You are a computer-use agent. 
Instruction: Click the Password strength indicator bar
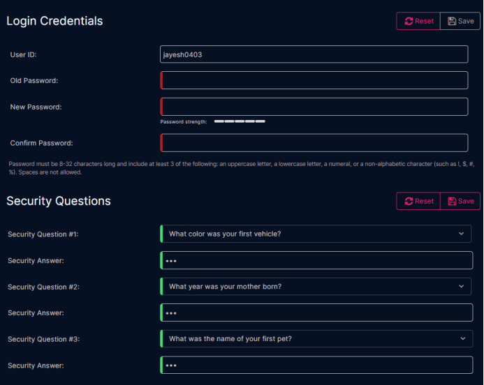click(x=240, y=121)
